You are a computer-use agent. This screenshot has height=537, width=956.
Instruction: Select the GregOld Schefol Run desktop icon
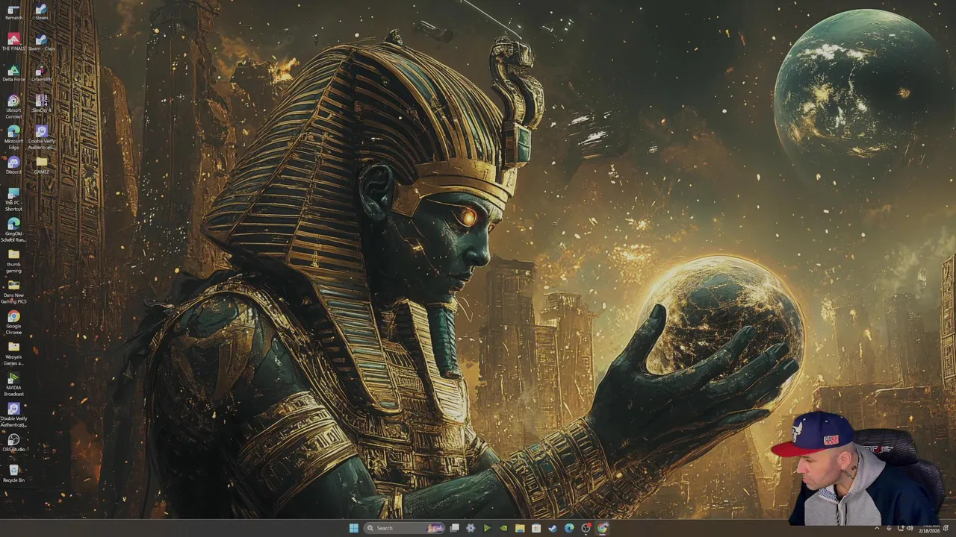click(x=13, y=230)
